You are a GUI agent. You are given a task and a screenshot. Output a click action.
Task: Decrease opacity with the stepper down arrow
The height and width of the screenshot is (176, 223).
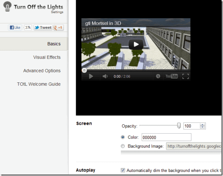click(202, 127)
